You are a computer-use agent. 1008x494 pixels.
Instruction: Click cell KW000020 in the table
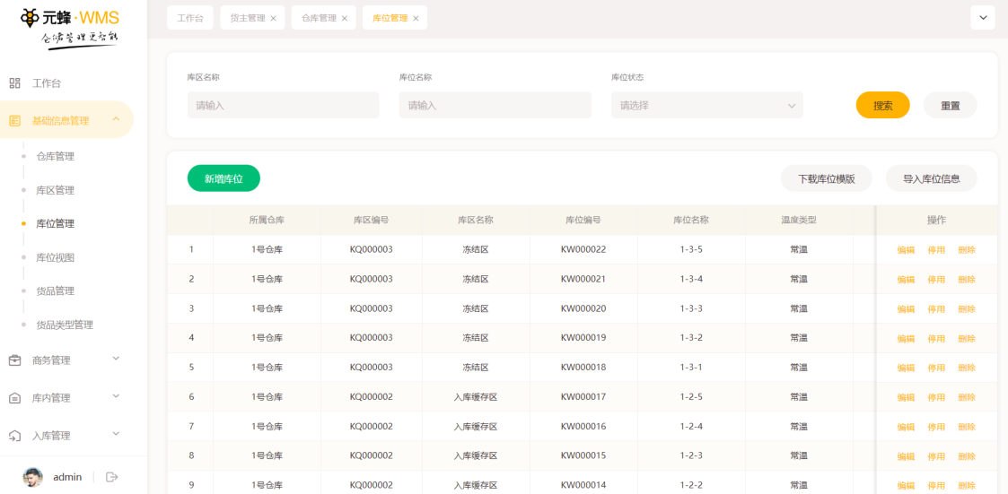point(583,308)
